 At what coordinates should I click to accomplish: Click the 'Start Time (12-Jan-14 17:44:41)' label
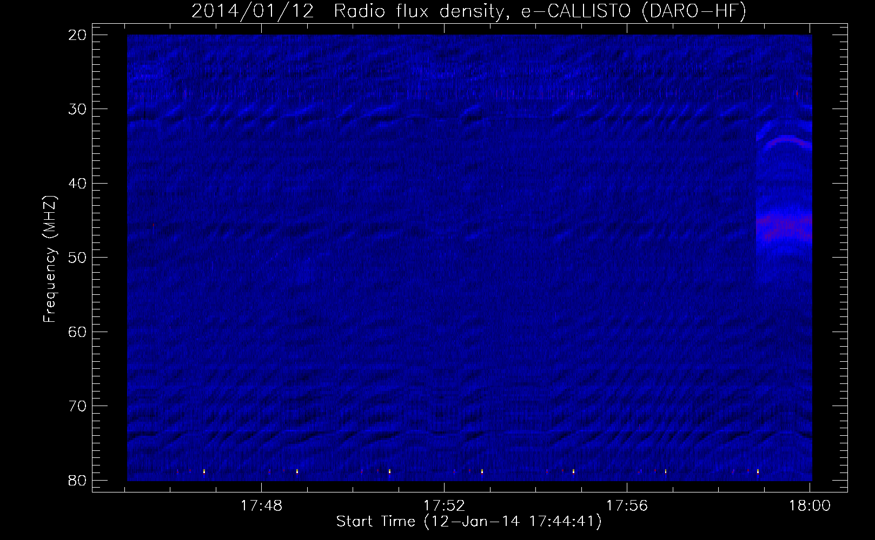pyautogui.click(x=469, y=522)
